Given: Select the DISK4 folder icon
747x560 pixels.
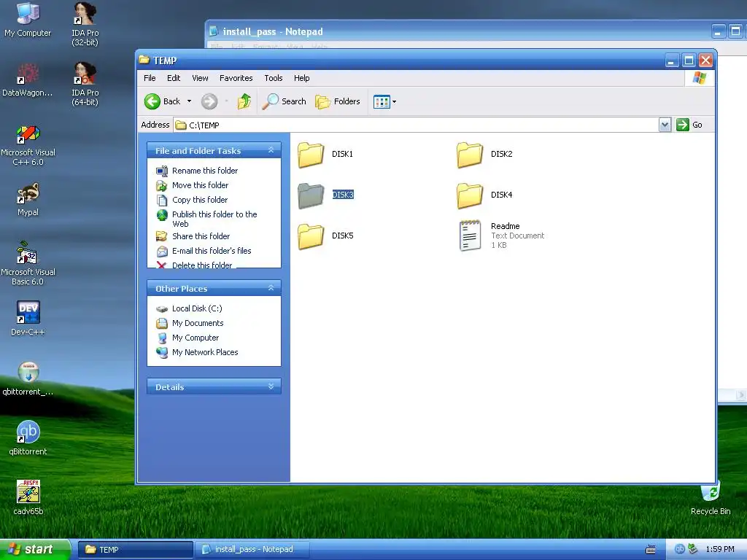Looking at the screenshot, I should tap(470, 195).
